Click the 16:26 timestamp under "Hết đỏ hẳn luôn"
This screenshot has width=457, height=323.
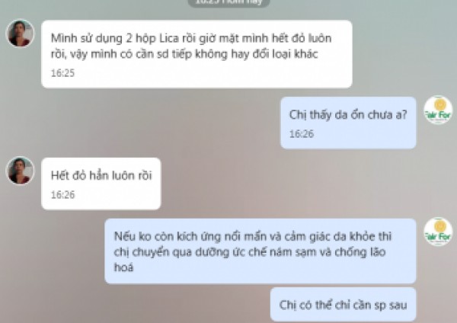(62, 195)
